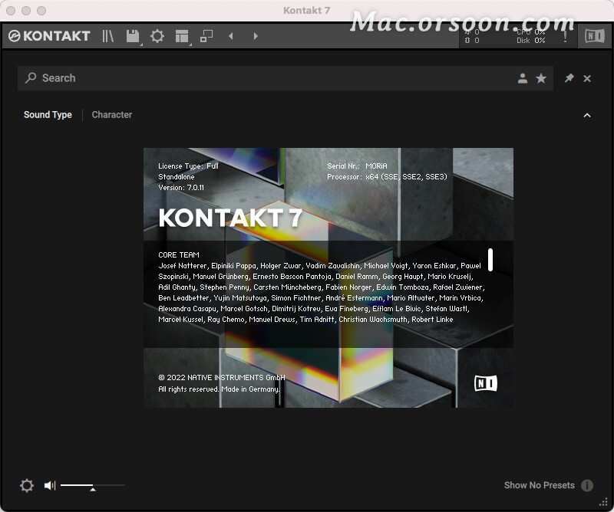The width and height of the screenshot is (614, 512).
Task: Select the Sound Type tab
Action: coord(48,114)
